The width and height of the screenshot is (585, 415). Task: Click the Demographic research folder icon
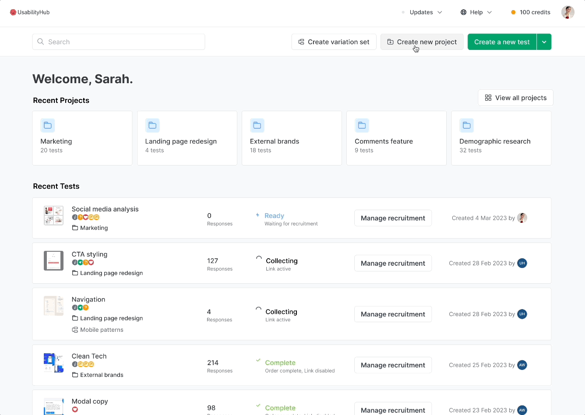[466, 126]
